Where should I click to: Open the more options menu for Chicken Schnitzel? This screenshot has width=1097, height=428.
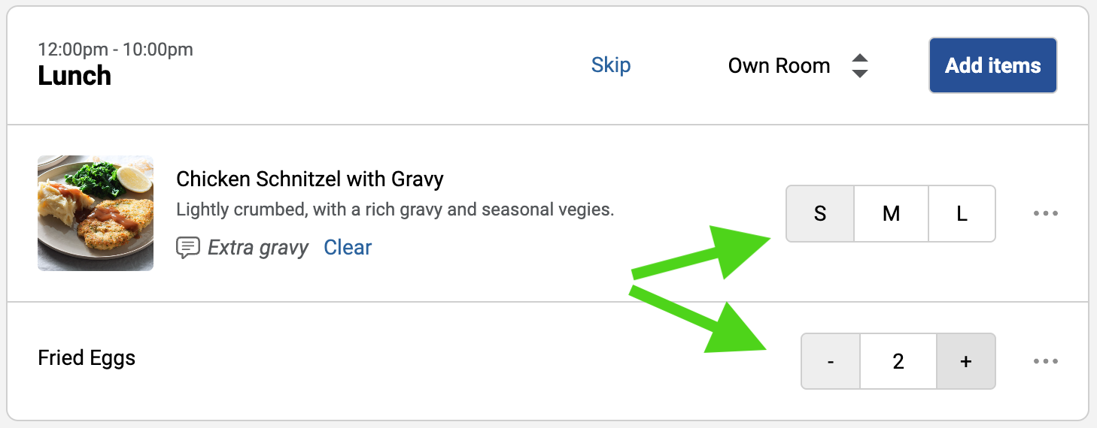coord(1046,214)
